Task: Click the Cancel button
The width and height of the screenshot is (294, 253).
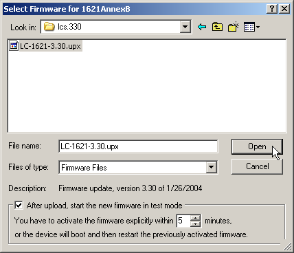Action: click(257, 166)
